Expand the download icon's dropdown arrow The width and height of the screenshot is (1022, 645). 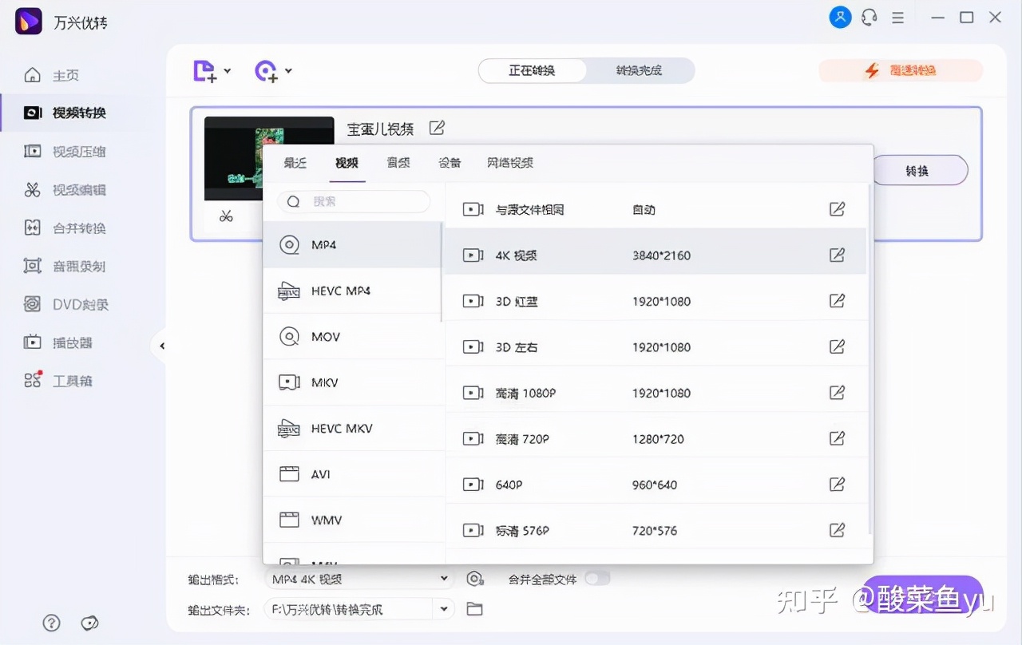(x=288, y=72)
